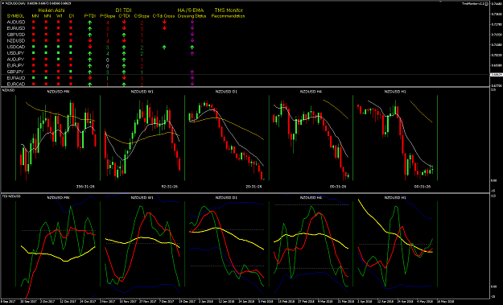
Task: Select the EURUSD symbol in the monitor
Action: click(16, 28)
